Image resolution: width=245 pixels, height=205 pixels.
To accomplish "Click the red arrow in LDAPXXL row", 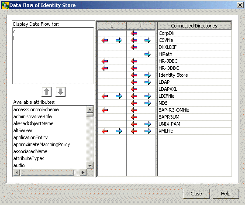I will 134,89.
